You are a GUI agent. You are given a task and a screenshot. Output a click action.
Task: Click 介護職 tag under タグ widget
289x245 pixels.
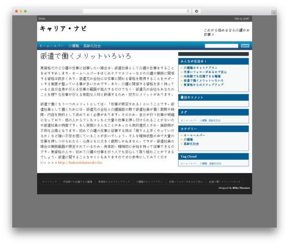[203, 120]
